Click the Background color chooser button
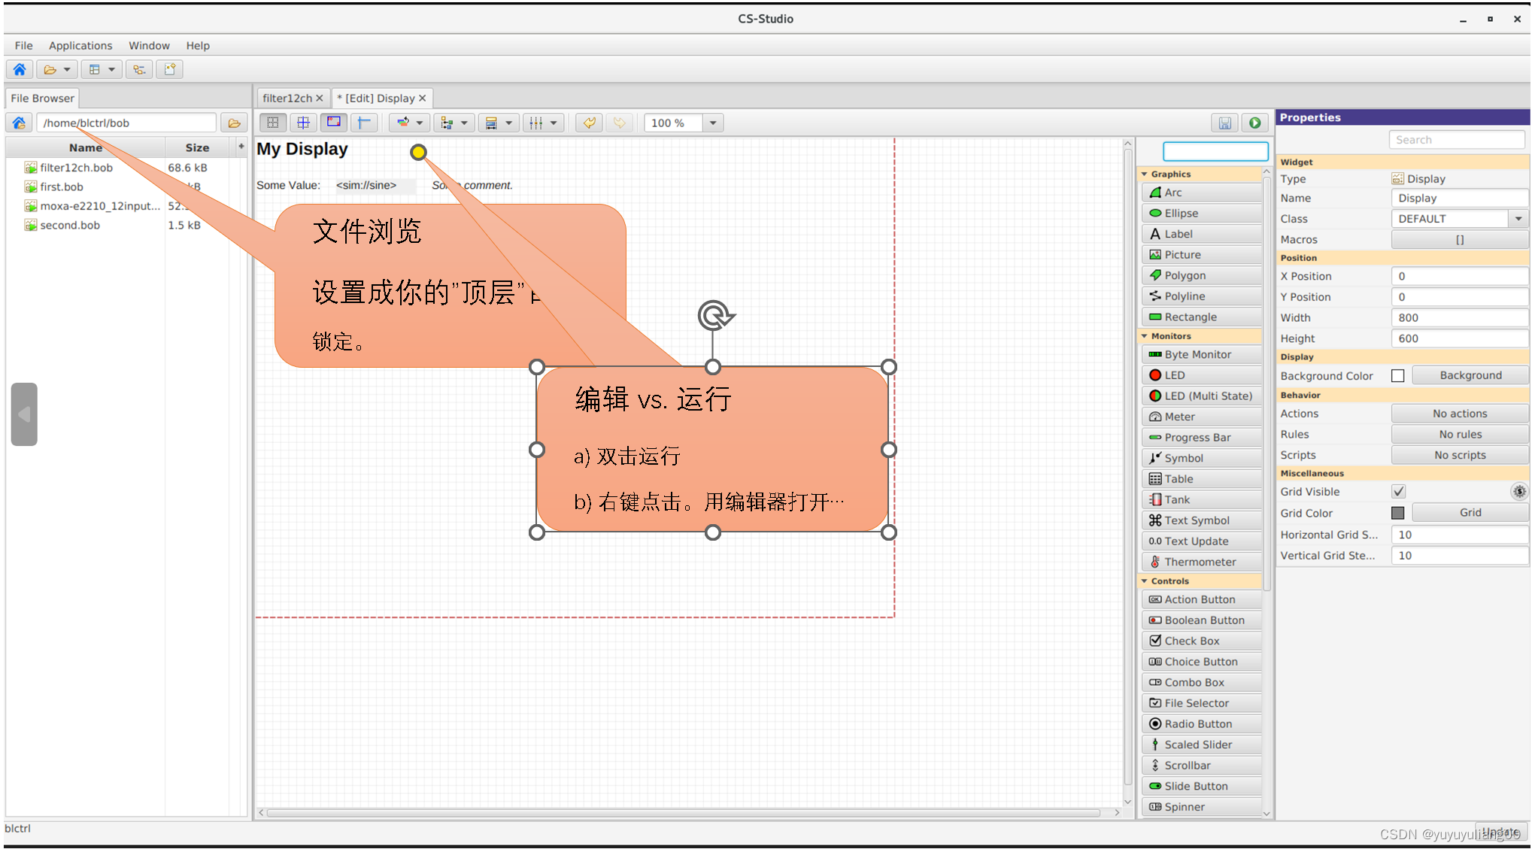 click(x=1470, y=375)
